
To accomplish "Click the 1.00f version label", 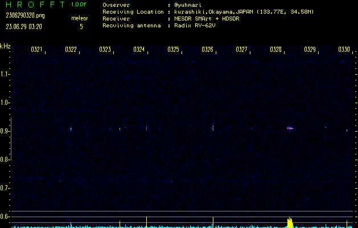I will (x=79, y=5).
